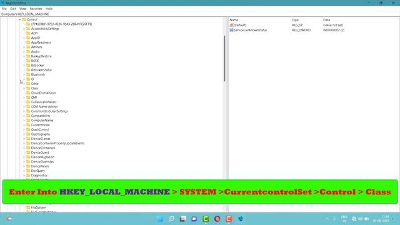The image size is (400, 225).
Task: Collapse the Control key
Action: [19, 19]
